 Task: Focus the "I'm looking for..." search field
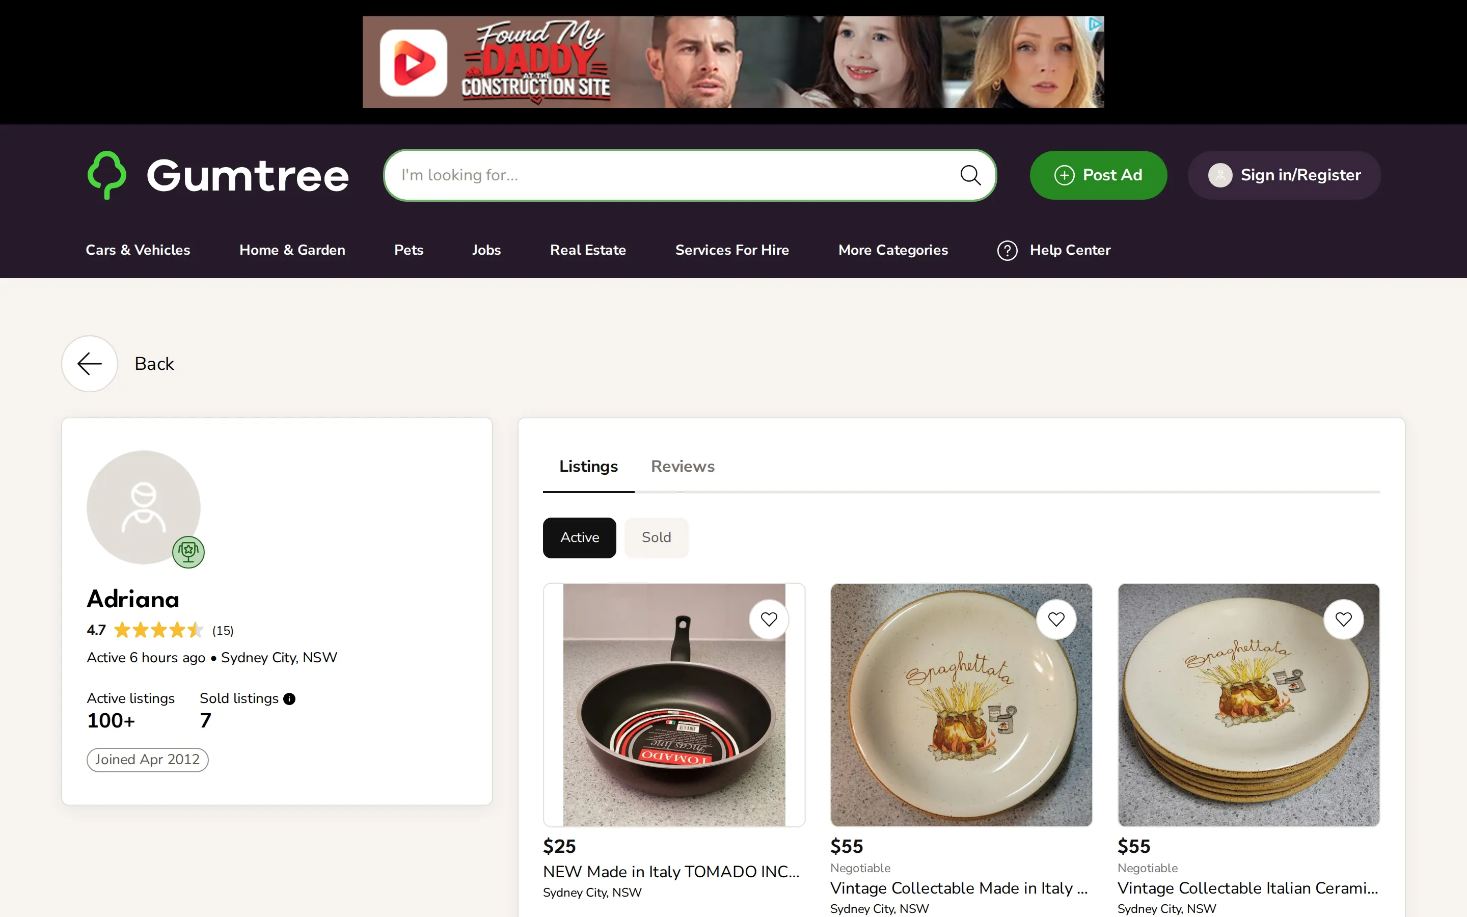pos(690,175)
